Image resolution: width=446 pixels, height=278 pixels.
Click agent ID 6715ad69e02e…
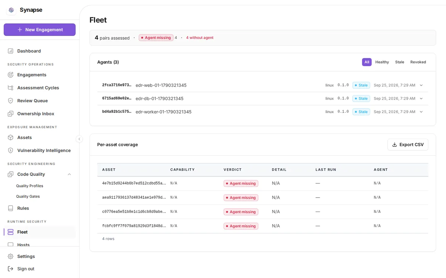(x=117, y=98)
